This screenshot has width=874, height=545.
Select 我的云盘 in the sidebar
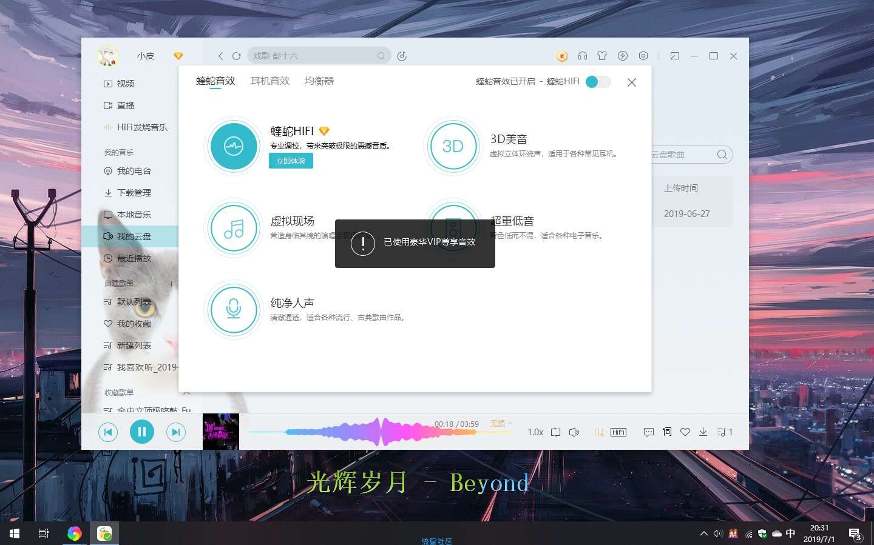click(x=130, y=236)
